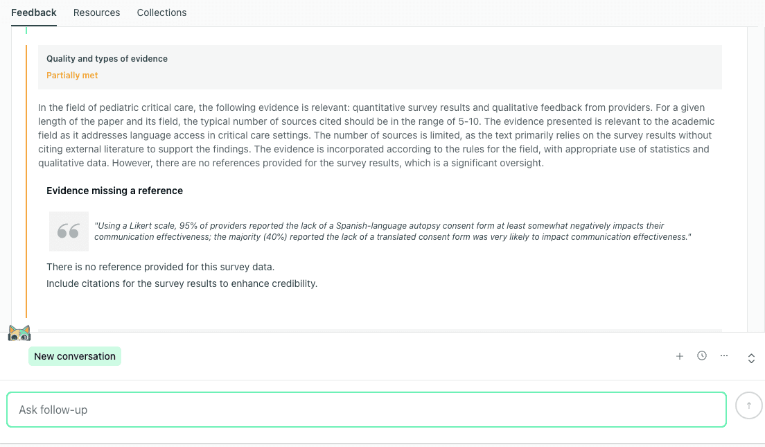Click the upward chevron of the resize control
Image resolution: width=765 pixels, height=447 pixels.
[751, 353]
